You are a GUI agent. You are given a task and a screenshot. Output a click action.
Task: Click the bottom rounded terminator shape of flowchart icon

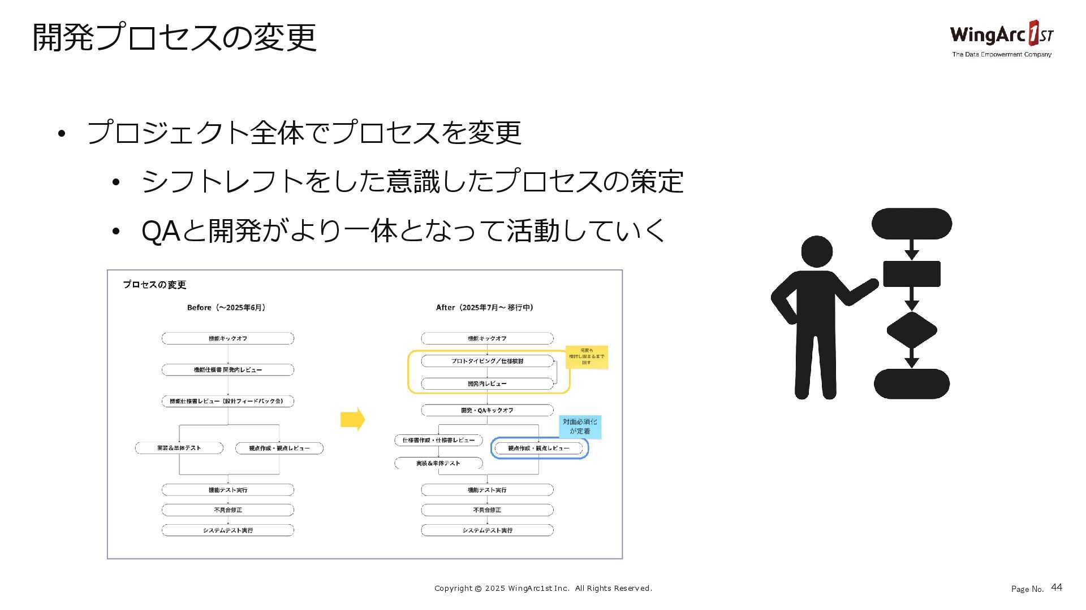(x=911, y=384)
